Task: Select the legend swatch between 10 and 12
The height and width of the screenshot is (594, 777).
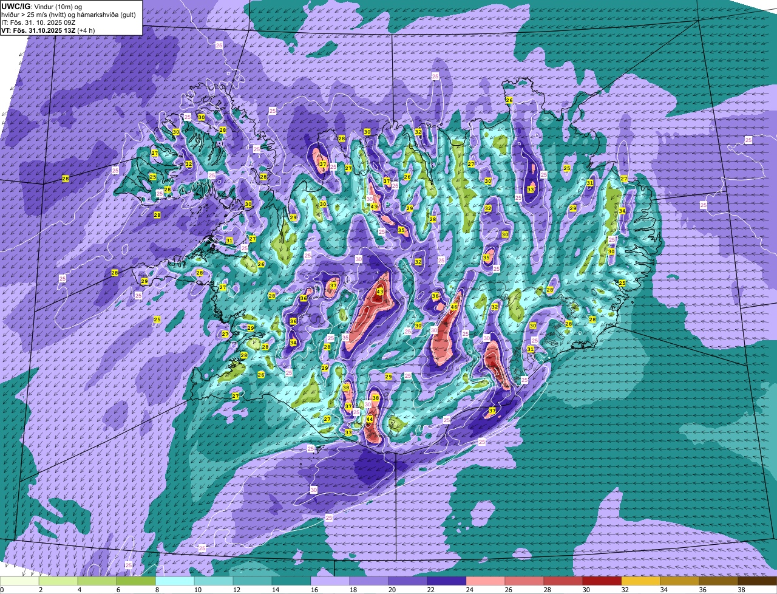Action: pyautogui.click(x=214, y=581)
